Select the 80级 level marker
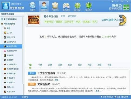 pyautogui.click(x=99, y=65)
